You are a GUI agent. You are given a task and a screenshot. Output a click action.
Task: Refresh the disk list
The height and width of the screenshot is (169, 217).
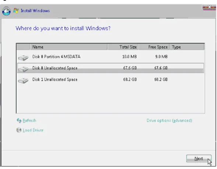[29, 120]
